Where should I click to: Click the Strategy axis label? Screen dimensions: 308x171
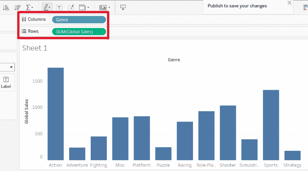point(292,165)
